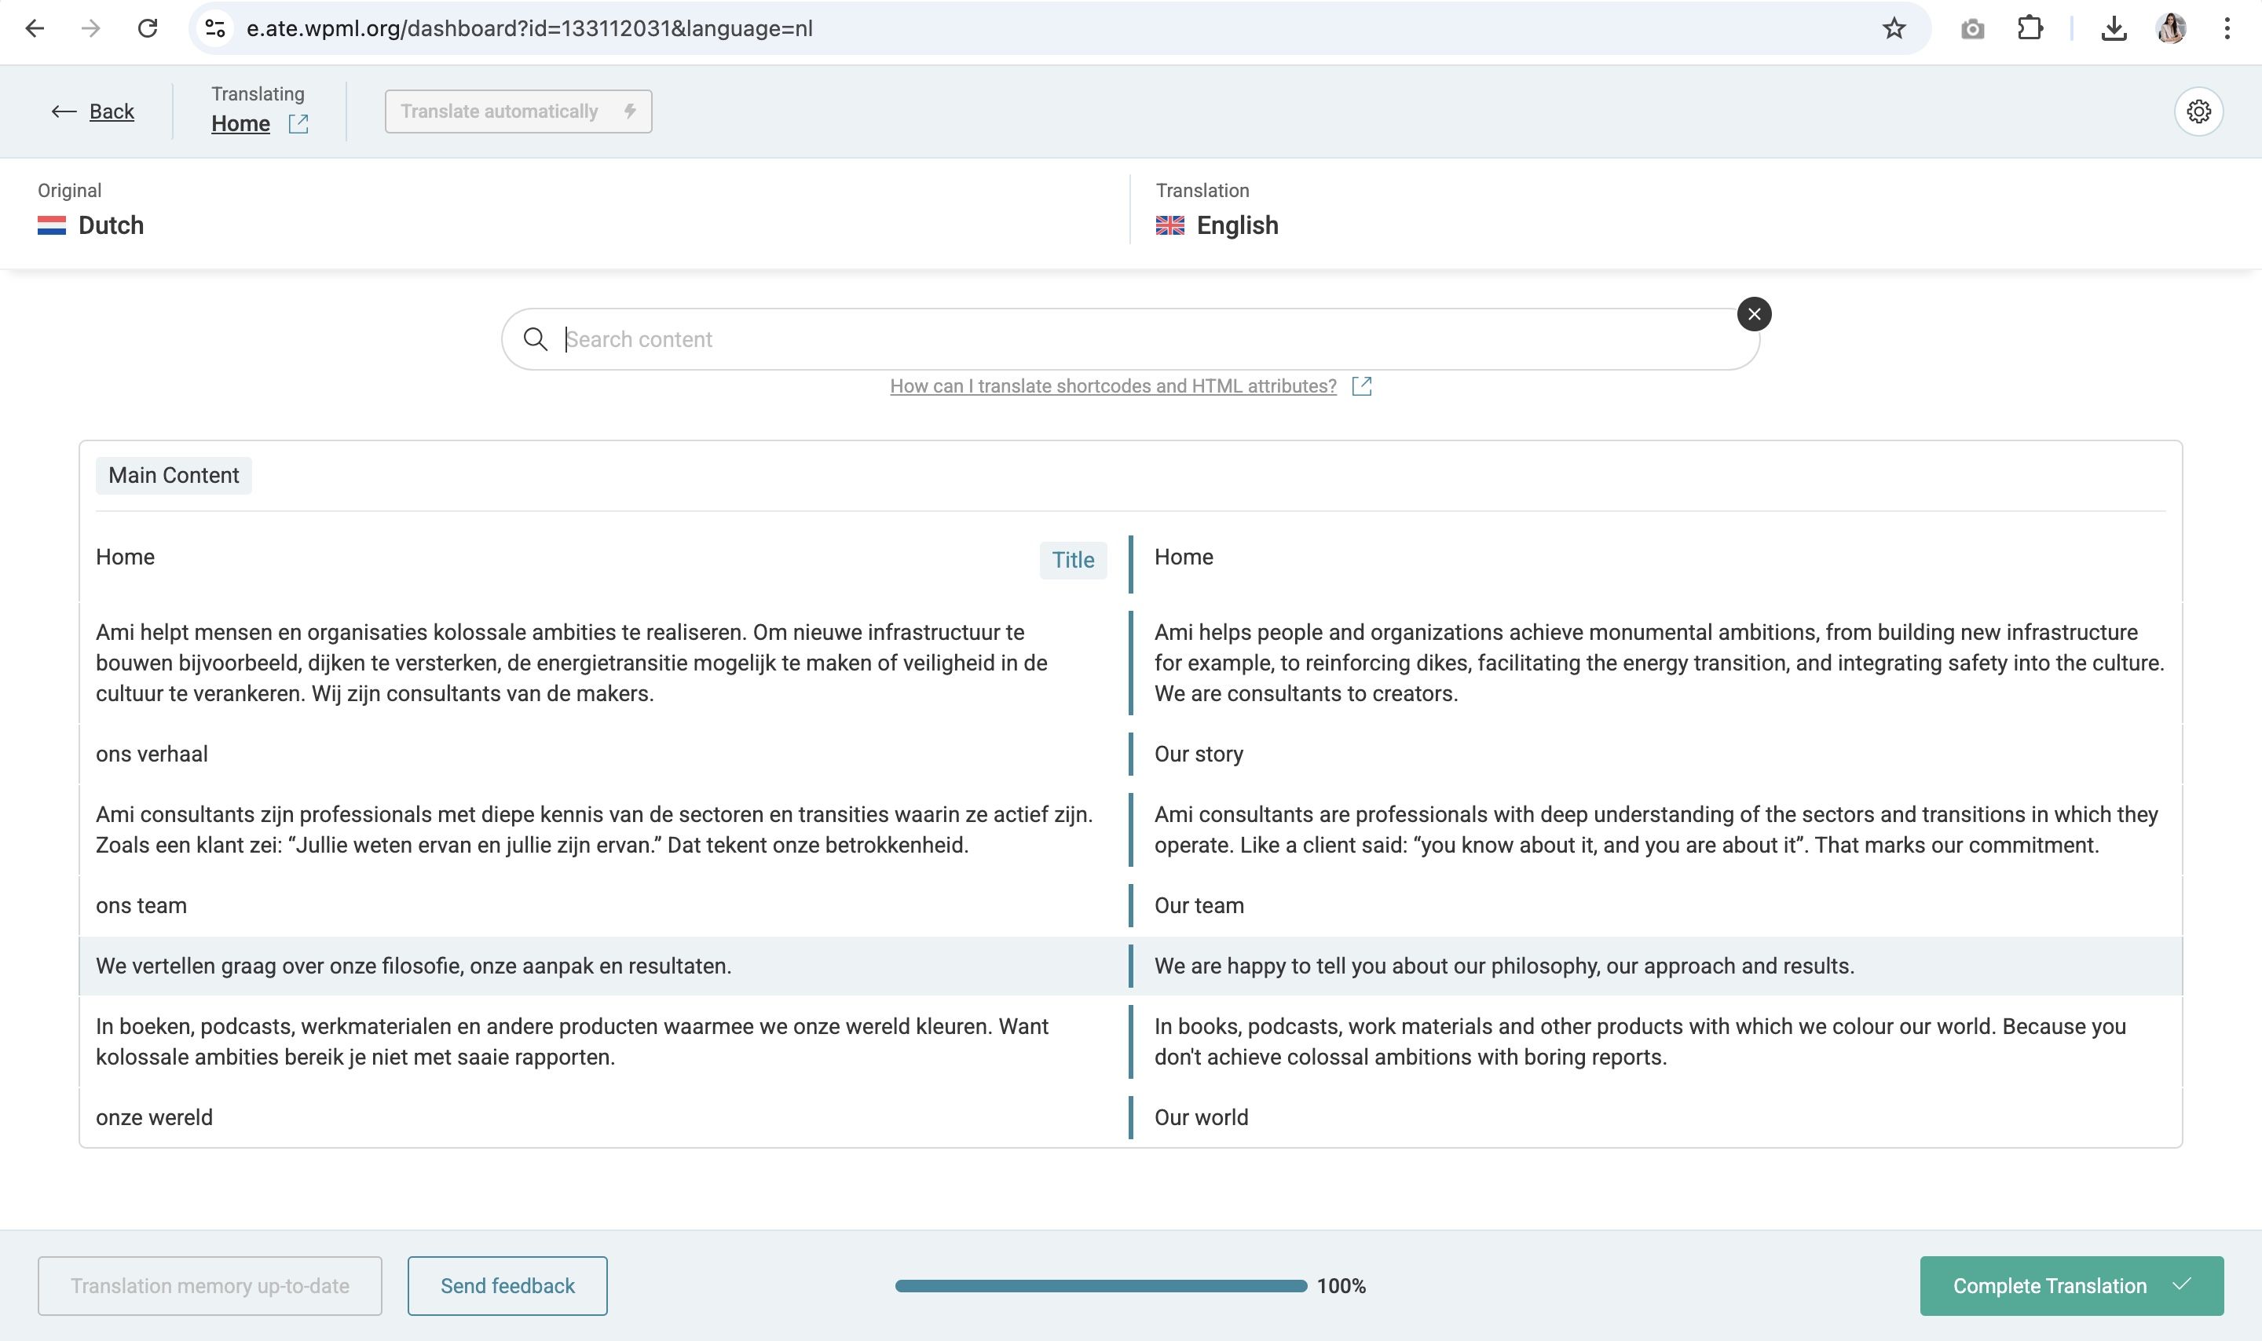This screenshot has height=1341, width=2262.
Task: Click the browser forward arrow
Action: (90, 28)
